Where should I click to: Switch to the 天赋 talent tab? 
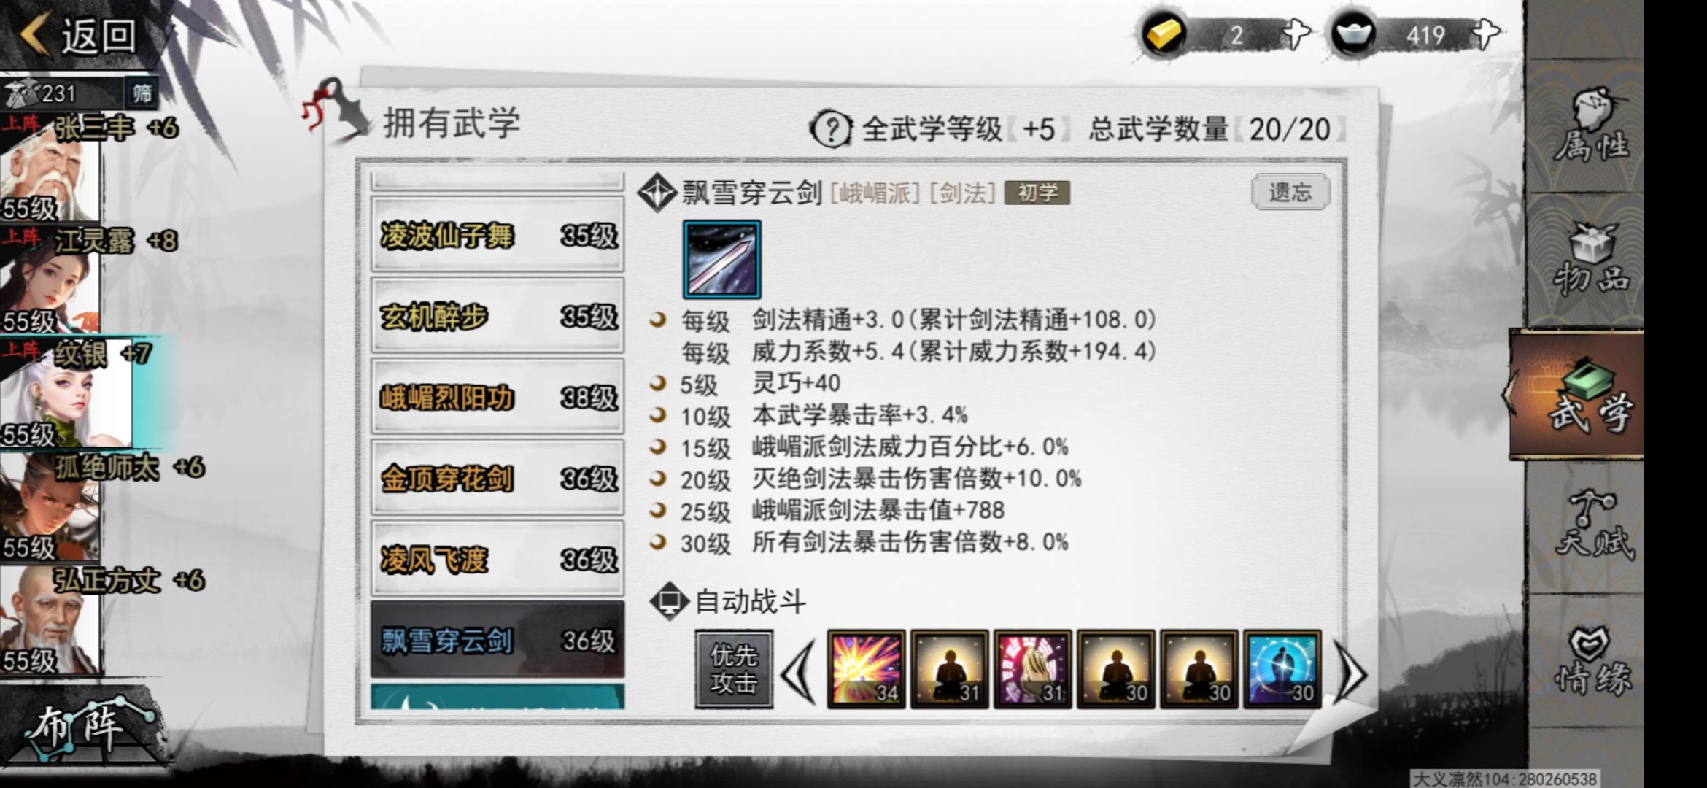click(1592, 525)
